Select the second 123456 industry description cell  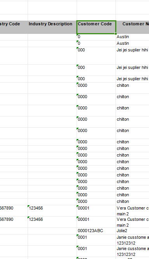52,222
